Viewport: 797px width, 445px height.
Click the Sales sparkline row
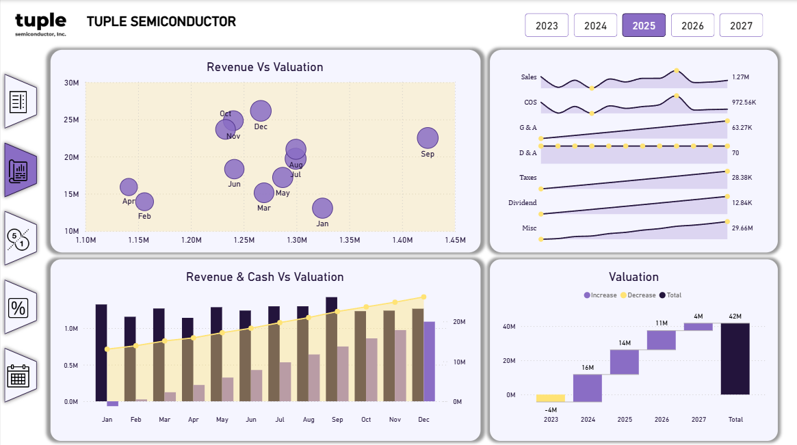coord(634,79)
